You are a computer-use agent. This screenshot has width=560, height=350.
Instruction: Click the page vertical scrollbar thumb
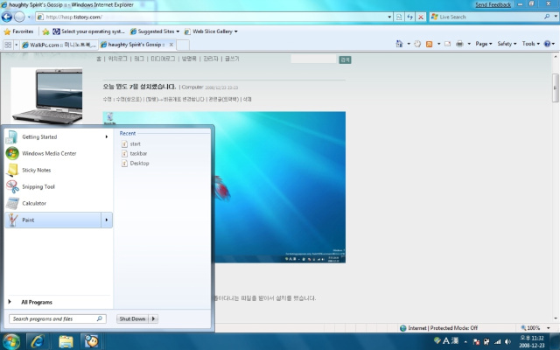(556, 87)
